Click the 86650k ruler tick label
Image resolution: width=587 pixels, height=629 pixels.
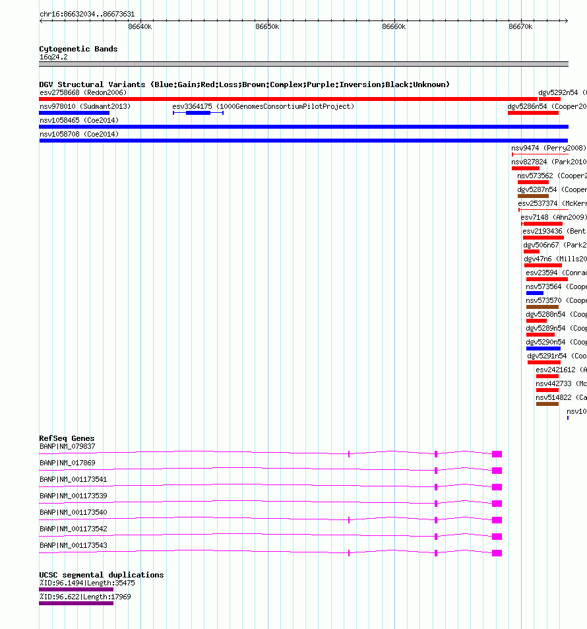click(267, 26)
